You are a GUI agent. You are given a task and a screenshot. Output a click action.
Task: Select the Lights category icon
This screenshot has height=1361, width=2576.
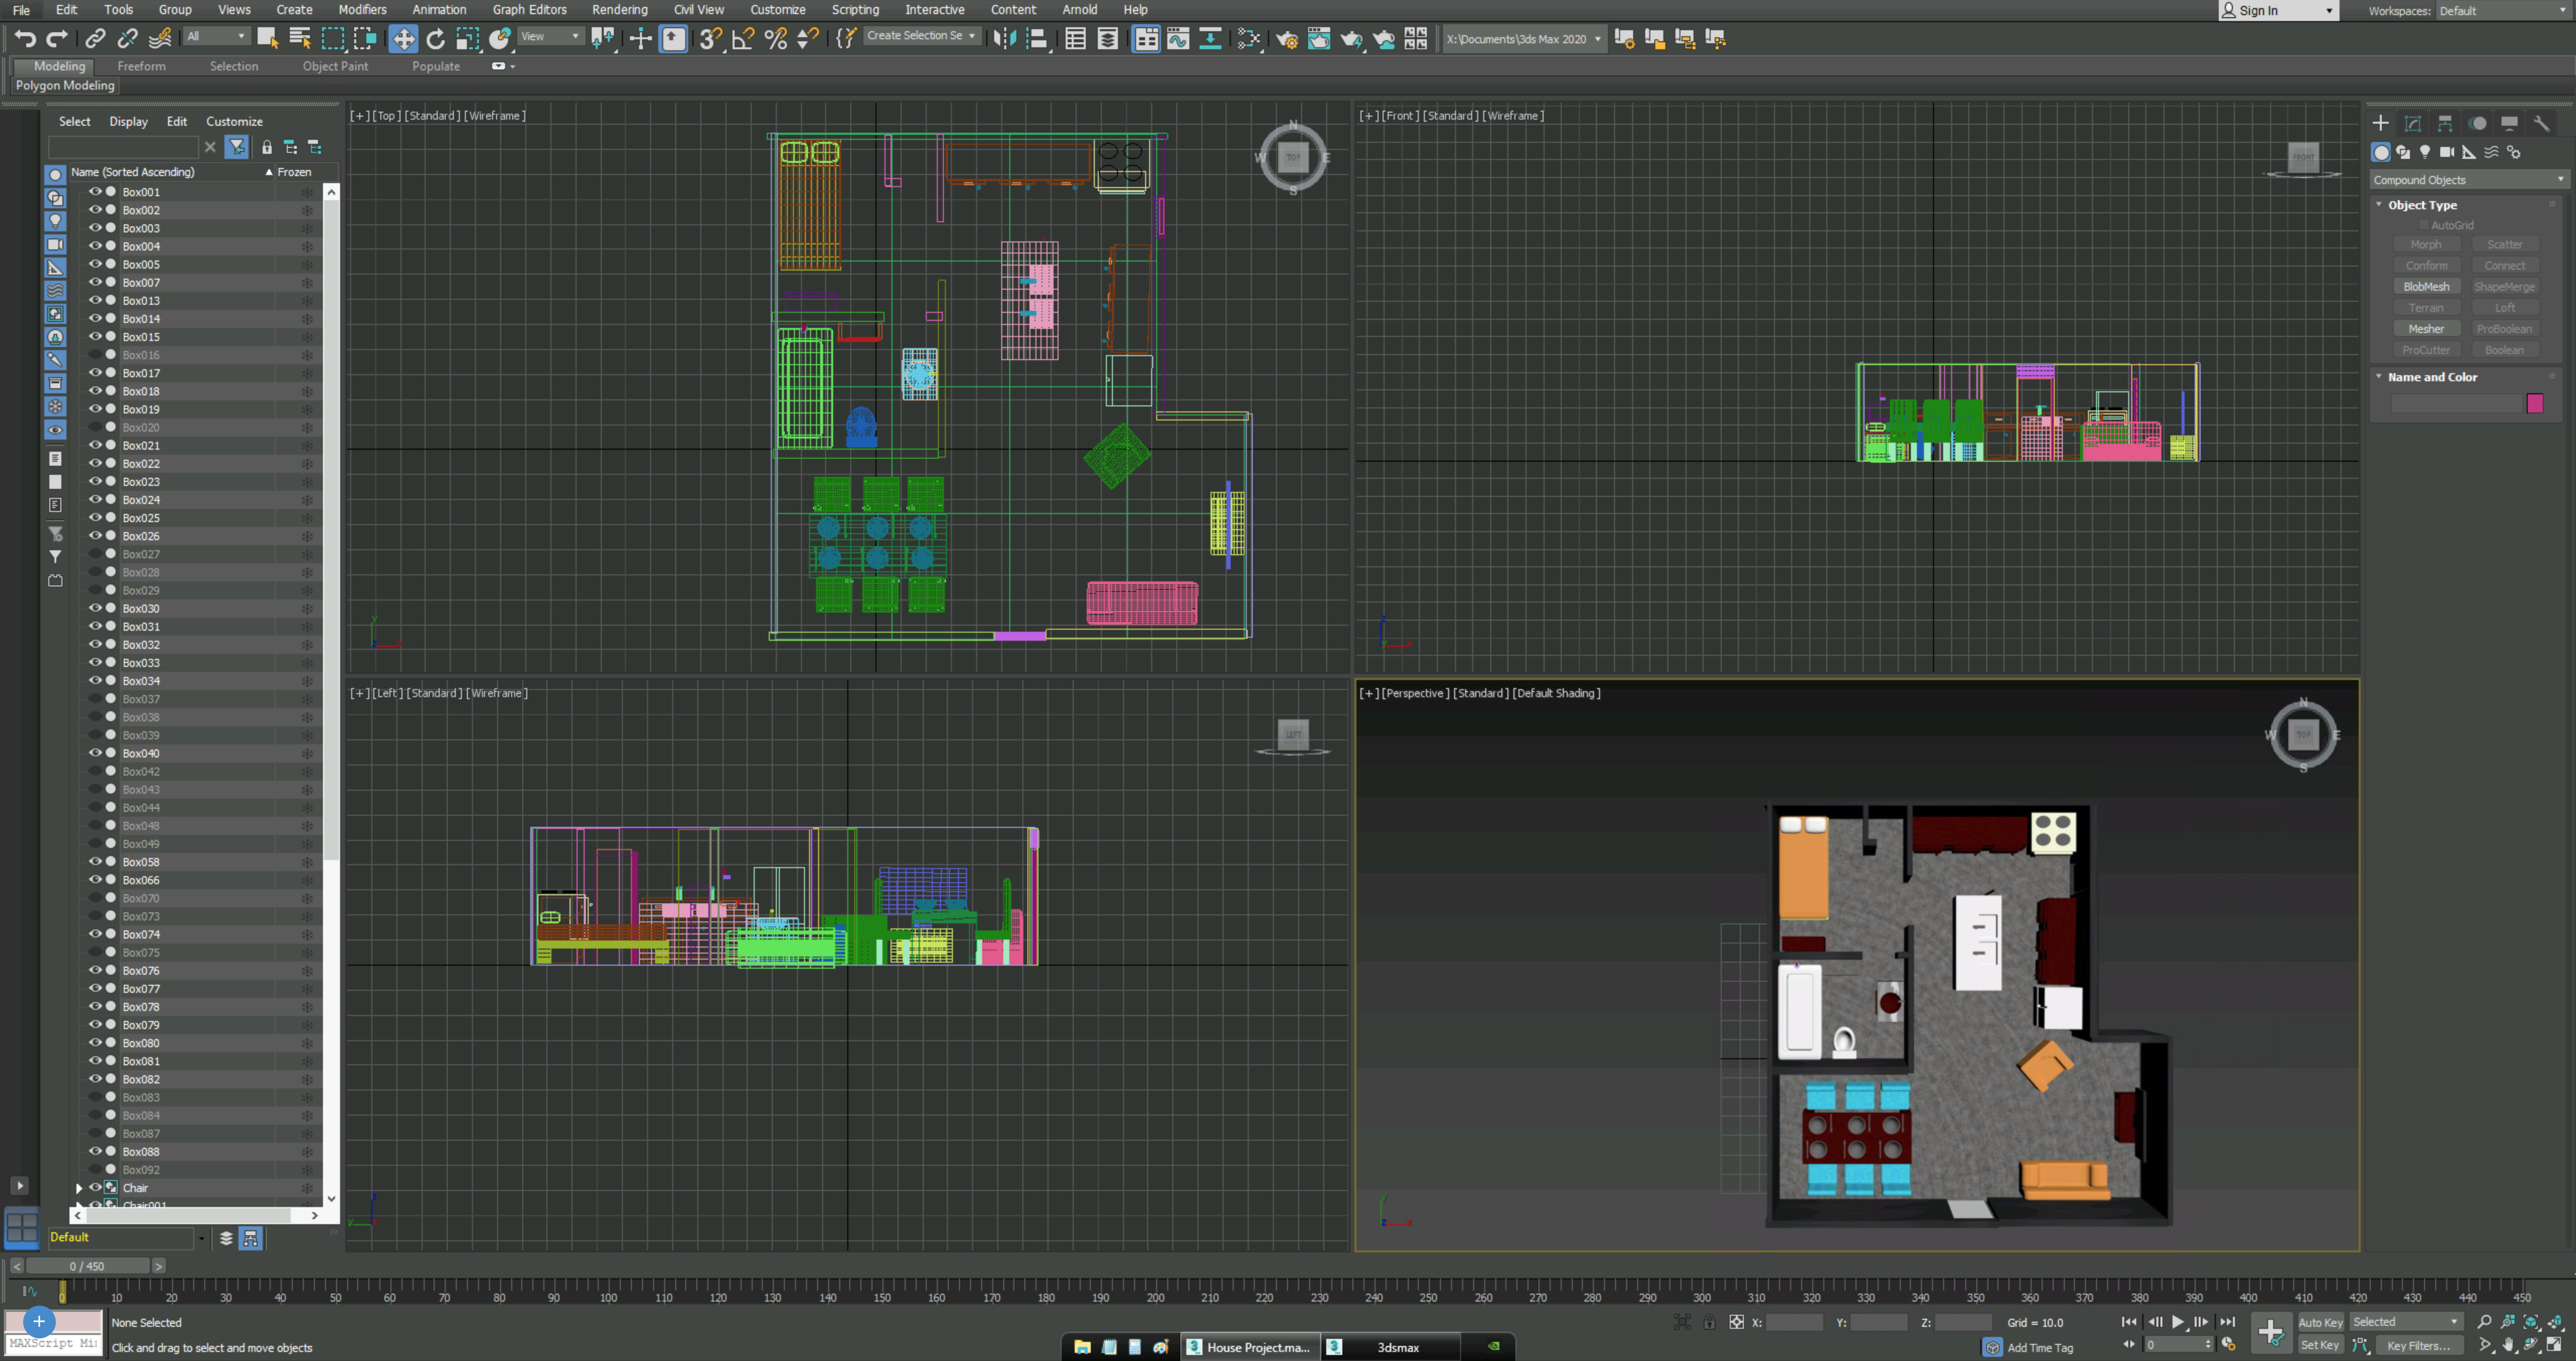coord(2425,152)
